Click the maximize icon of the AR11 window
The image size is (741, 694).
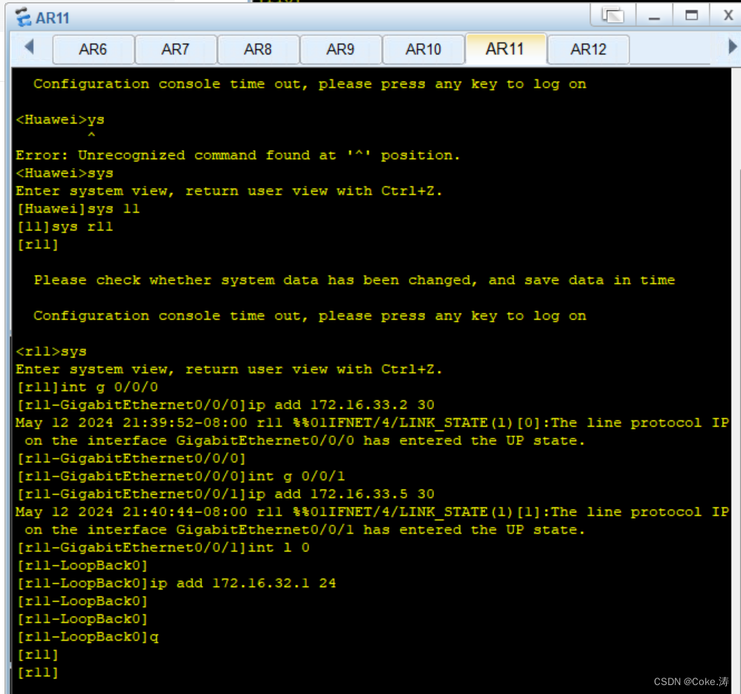coord(693,16)
